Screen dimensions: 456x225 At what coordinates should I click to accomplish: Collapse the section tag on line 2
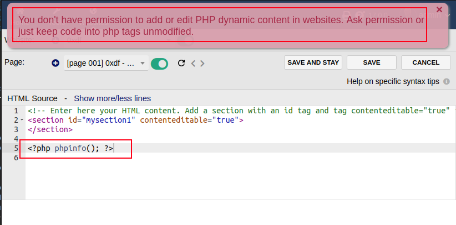point(22,120)
